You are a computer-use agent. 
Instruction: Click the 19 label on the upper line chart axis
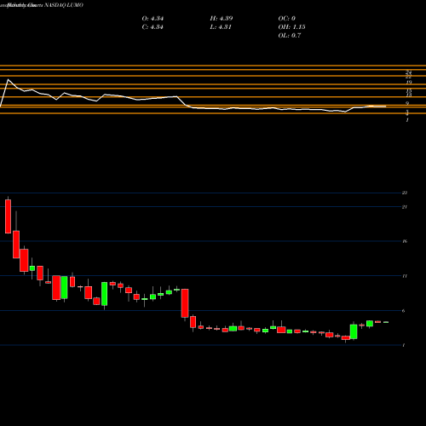pyautogui.click(x=409, y=83)
